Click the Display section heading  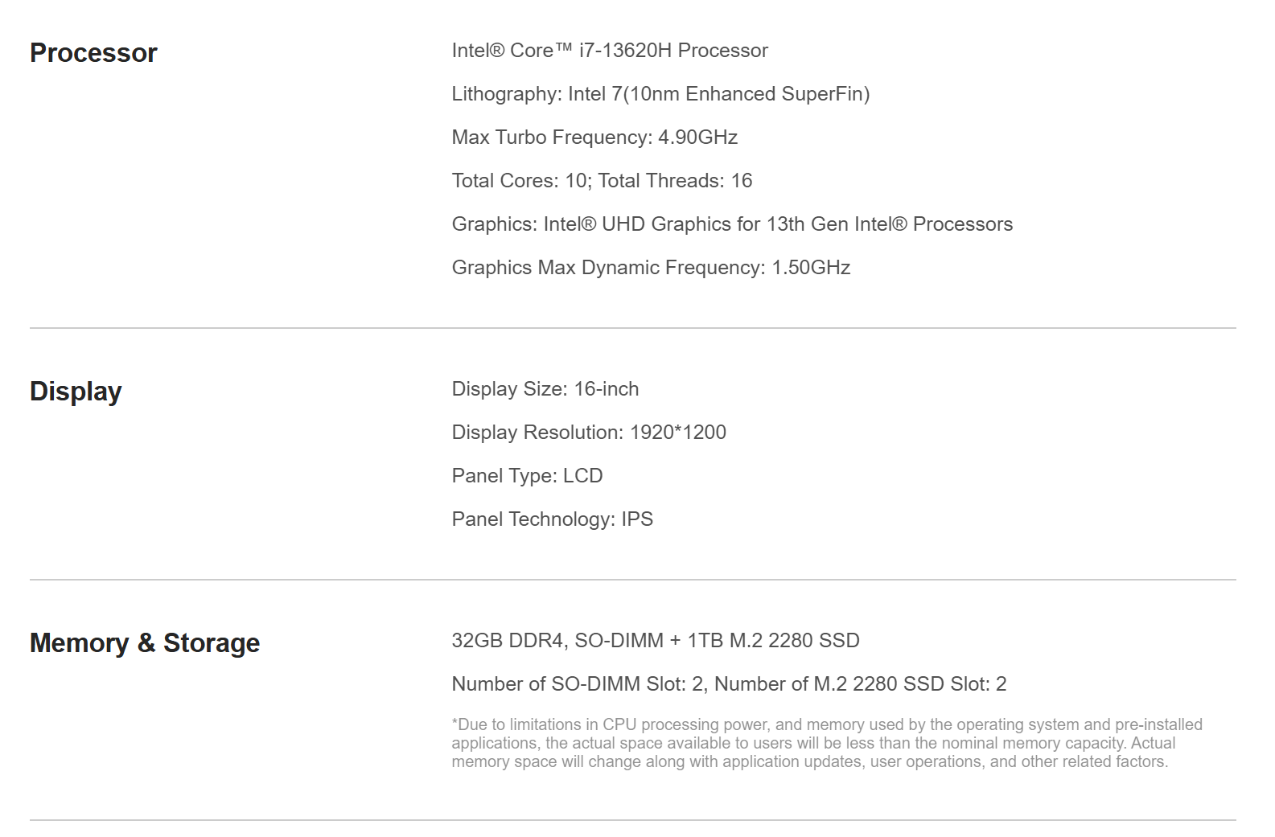coord(76,392)
